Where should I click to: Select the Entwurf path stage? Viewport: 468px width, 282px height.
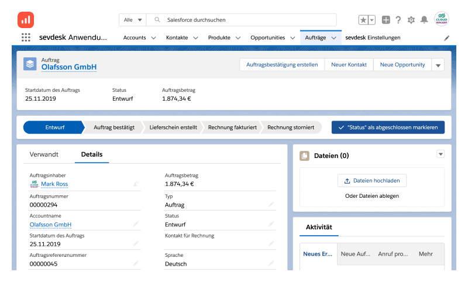click(x=54, y=128)
